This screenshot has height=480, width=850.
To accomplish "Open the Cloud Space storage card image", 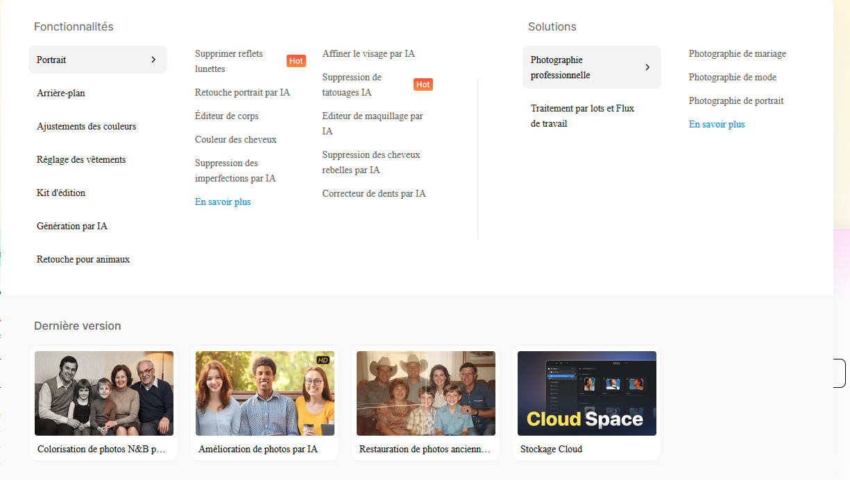I will point(587,393).
